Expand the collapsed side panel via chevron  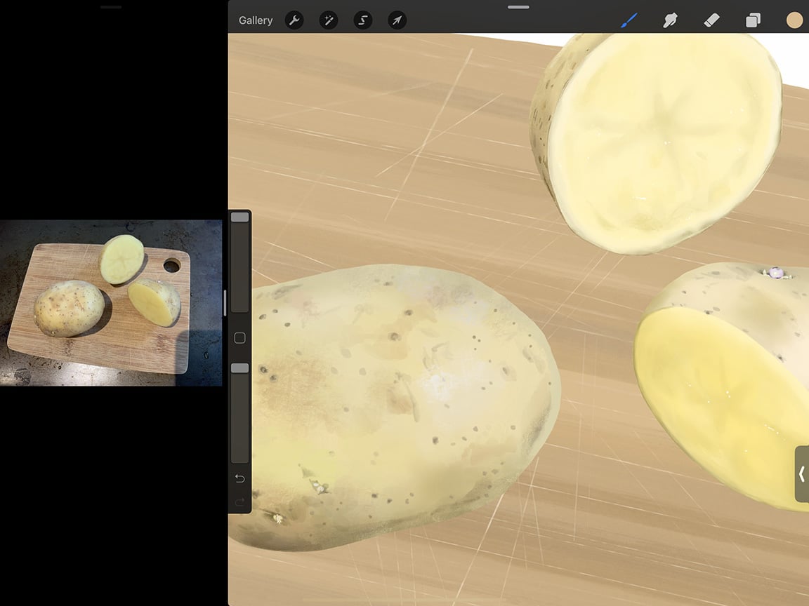coord(801,474)
